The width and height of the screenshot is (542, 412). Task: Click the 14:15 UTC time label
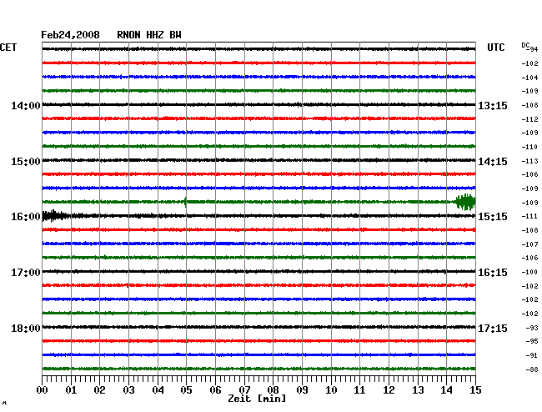pos(493,162)
